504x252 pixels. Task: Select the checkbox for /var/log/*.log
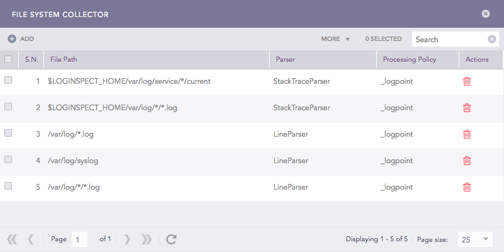pyautogui.click(x=8, y=133)
